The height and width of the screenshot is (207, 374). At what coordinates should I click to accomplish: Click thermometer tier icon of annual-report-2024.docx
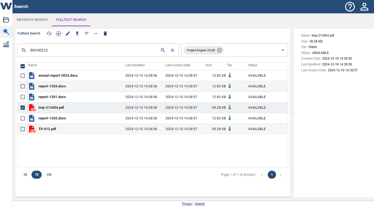pyautogui.click(x=230, y=75)
